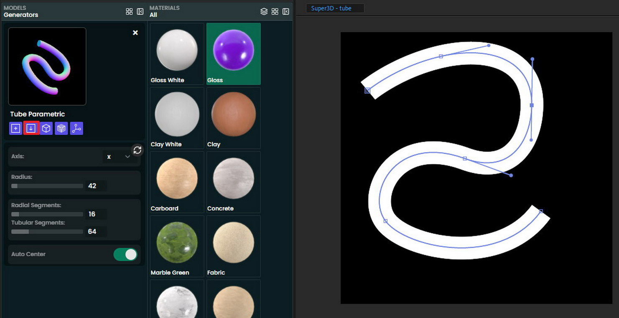Click the bezier handle dot at the top of the curve
The height and width of the screenshot is (318, 619).
point(489,45)
